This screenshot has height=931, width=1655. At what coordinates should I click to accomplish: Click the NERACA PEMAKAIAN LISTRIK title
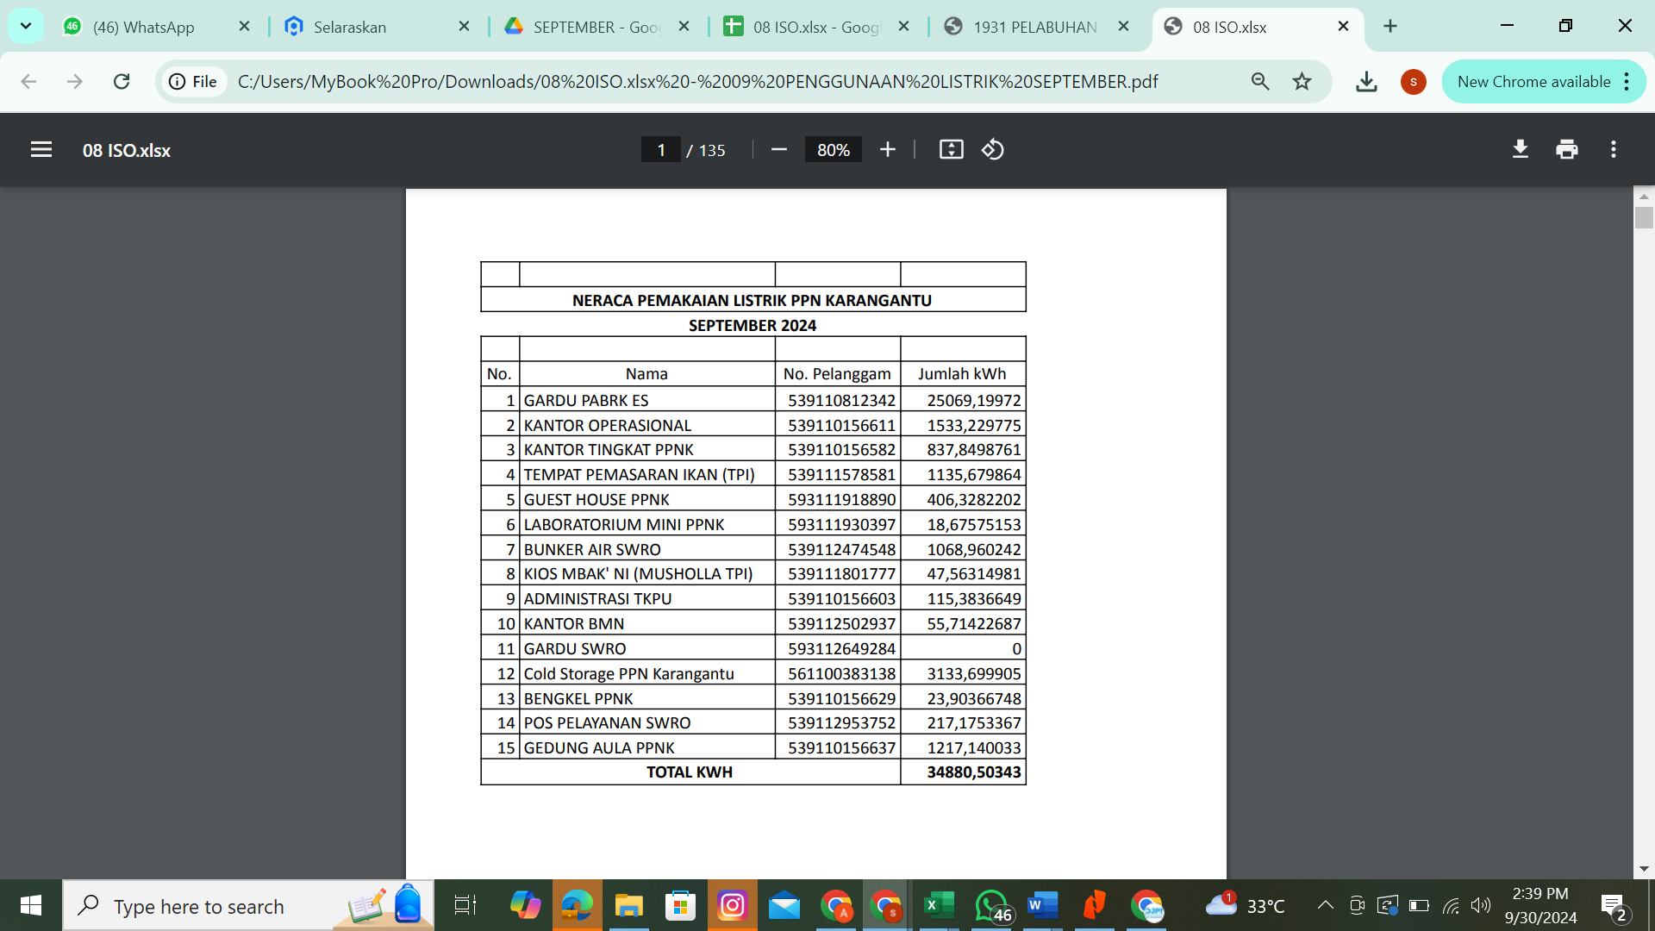pyautogui.click(x=753, y=300)
